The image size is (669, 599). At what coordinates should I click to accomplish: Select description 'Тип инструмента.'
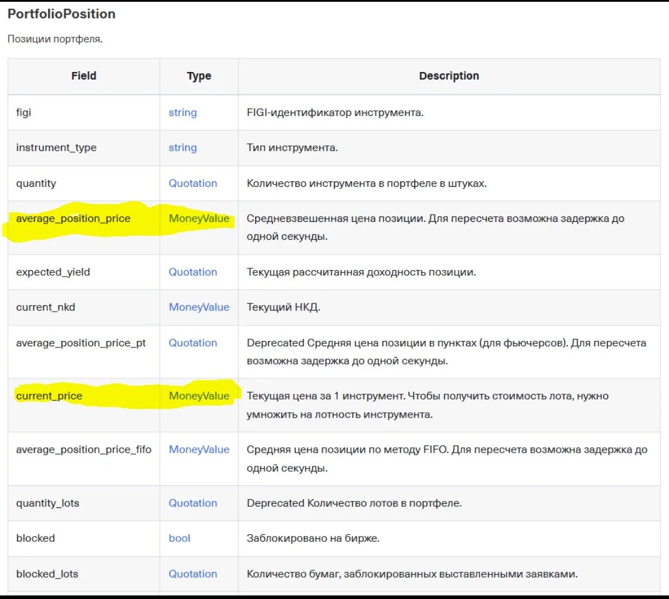(x=292, y=148)
